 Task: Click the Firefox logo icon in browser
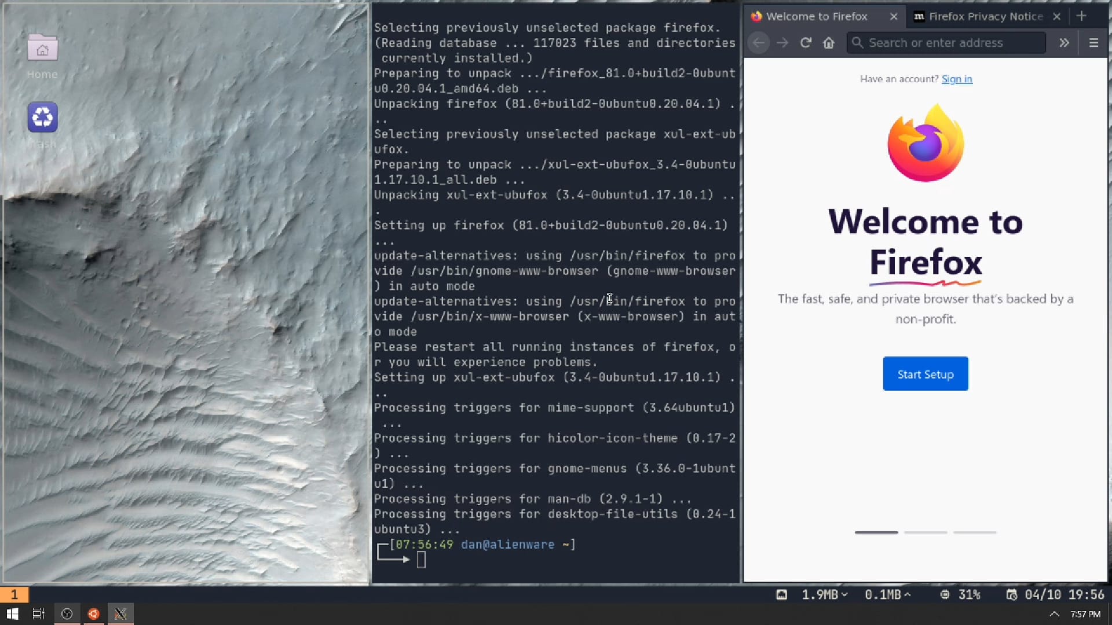coord(926,145)
